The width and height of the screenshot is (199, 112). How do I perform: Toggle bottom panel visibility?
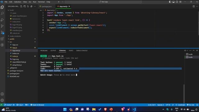click(174, 2)
